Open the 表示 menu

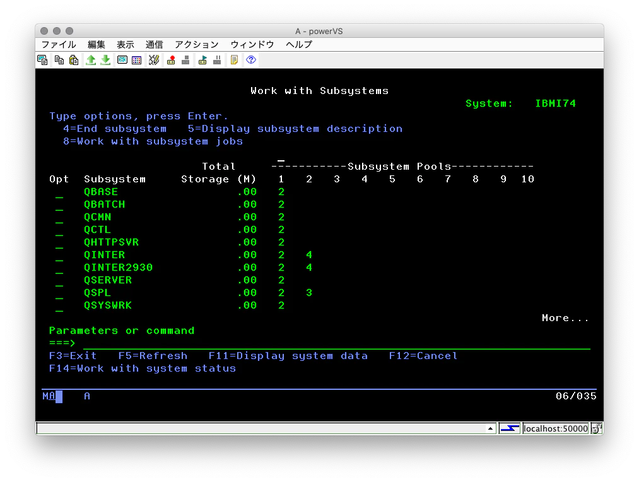125,44
